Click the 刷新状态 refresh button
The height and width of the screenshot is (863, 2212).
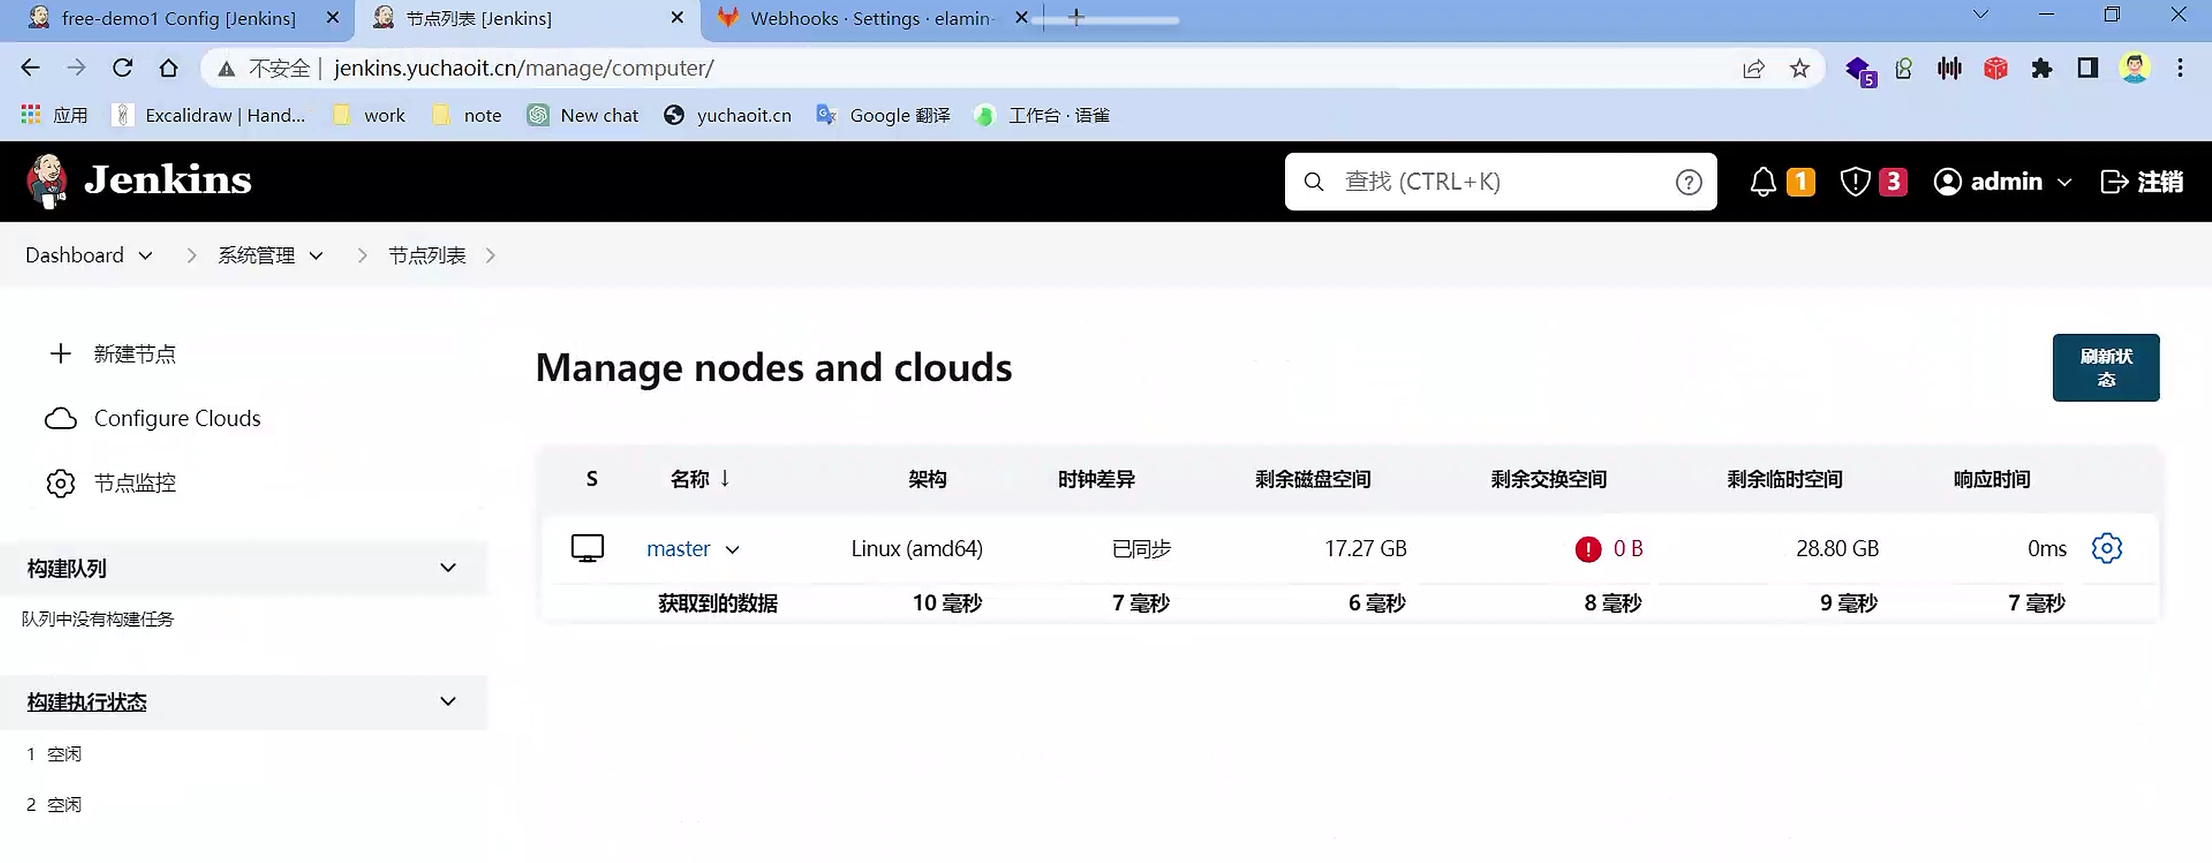tap(2105, 368)
